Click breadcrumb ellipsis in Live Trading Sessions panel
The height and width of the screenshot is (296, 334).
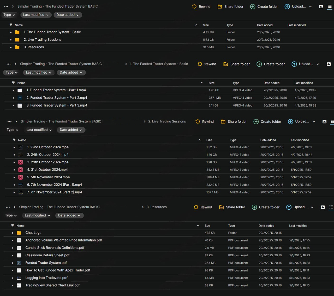click(10, 122)
